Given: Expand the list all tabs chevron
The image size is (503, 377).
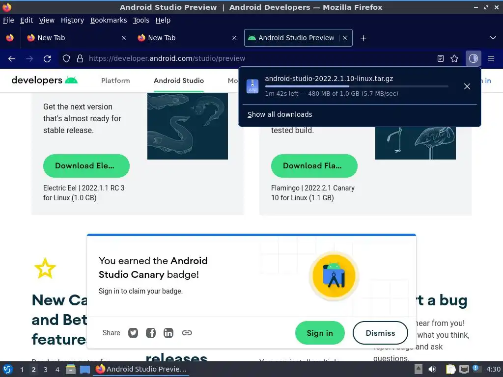Looking at the screenshot, I should pyautogui.click(x=493, y=38).
